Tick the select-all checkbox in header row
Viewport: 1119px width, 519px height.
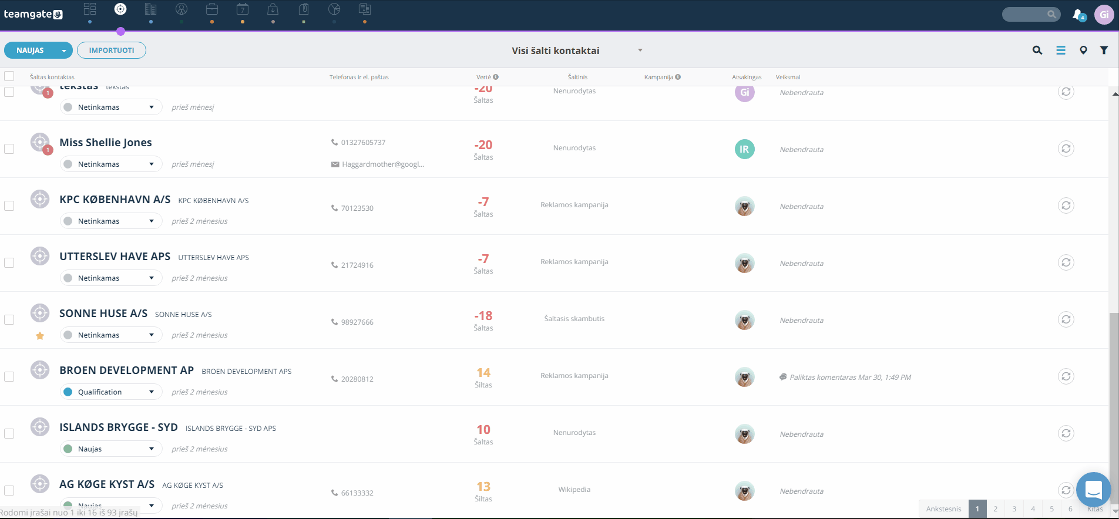tap(9, 76)
